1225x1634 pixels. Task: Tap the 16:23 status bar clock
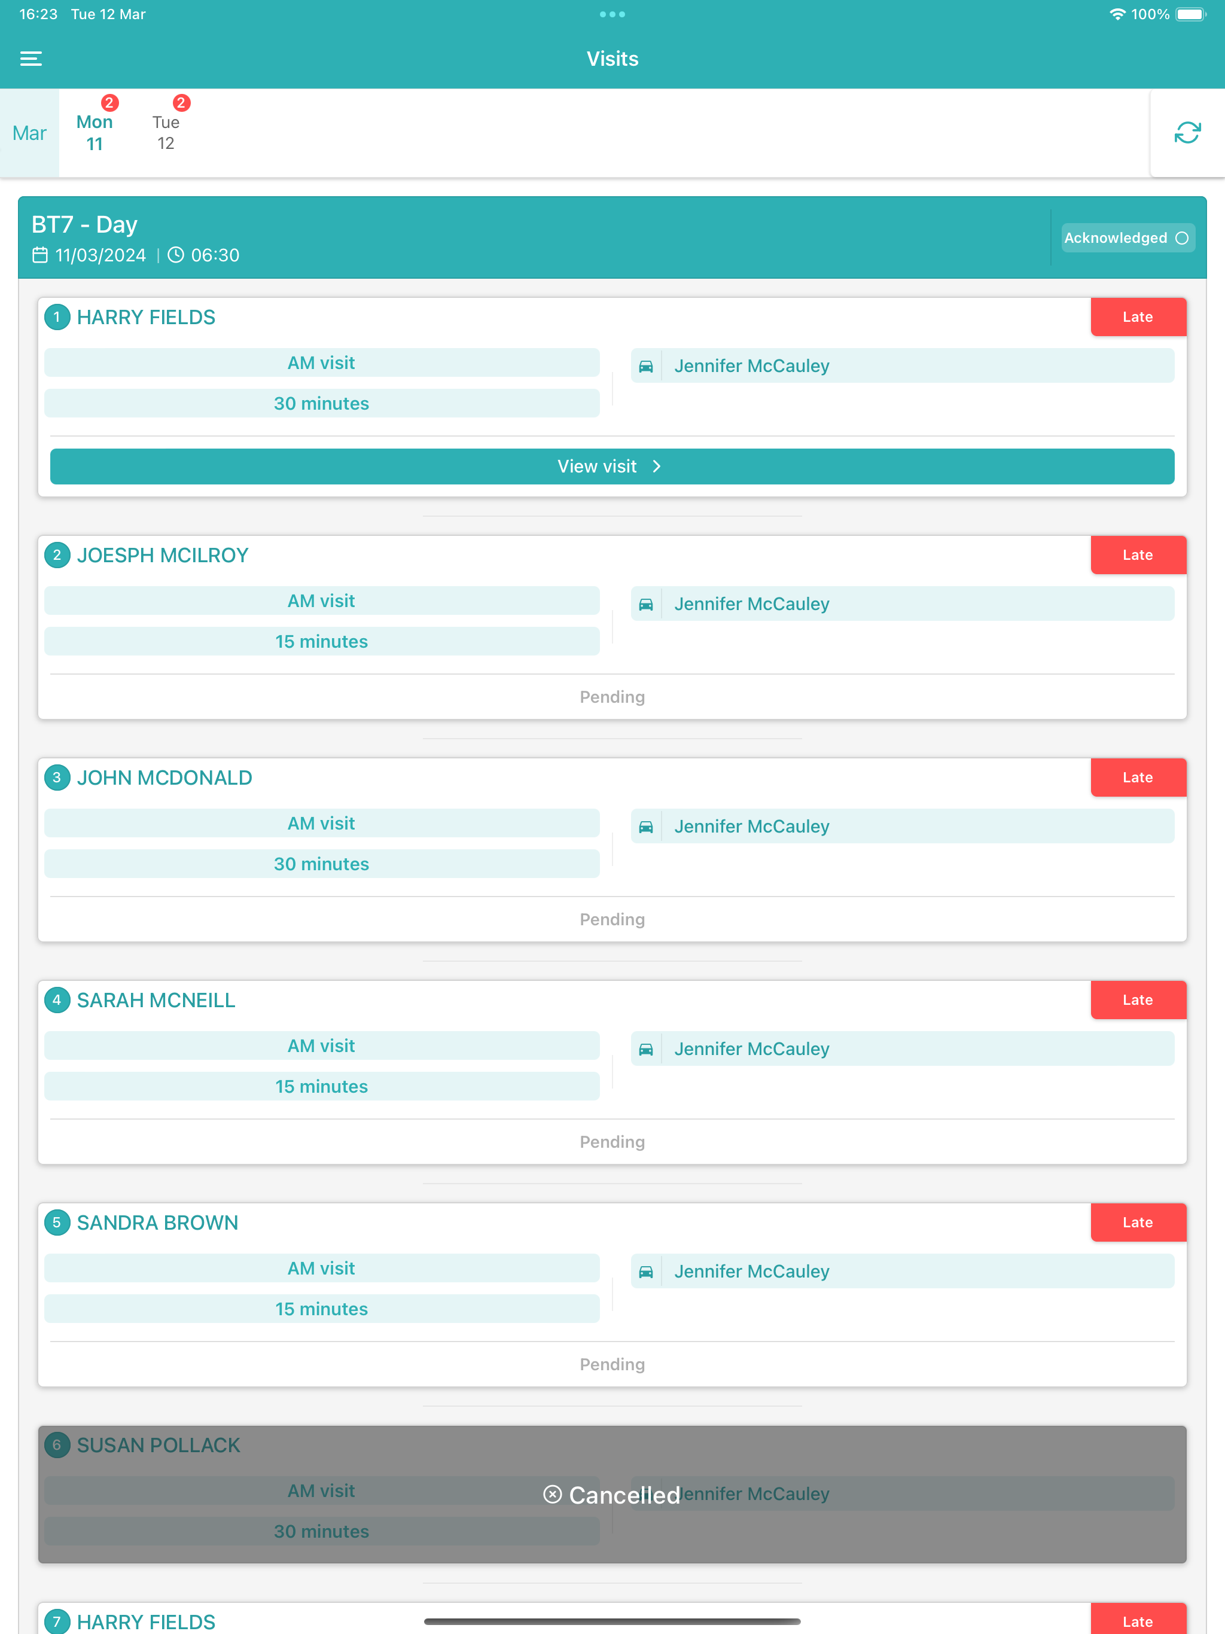point(38,14)
